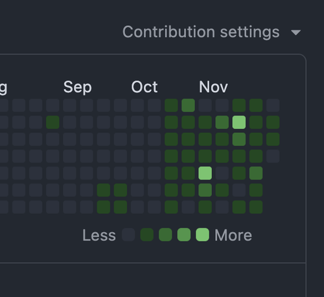Select the medium green cell ending the fifth row
This screenshot has width=324, height=297.
point(256,173)
